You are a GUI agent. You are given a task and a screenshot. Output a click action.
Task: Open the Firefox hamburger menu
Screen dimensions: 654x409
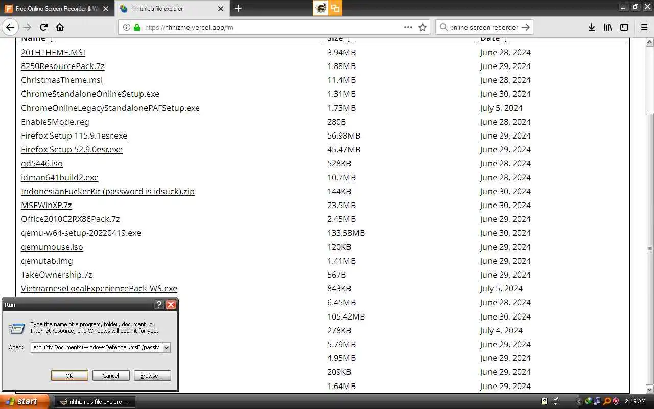coord(644,27)
